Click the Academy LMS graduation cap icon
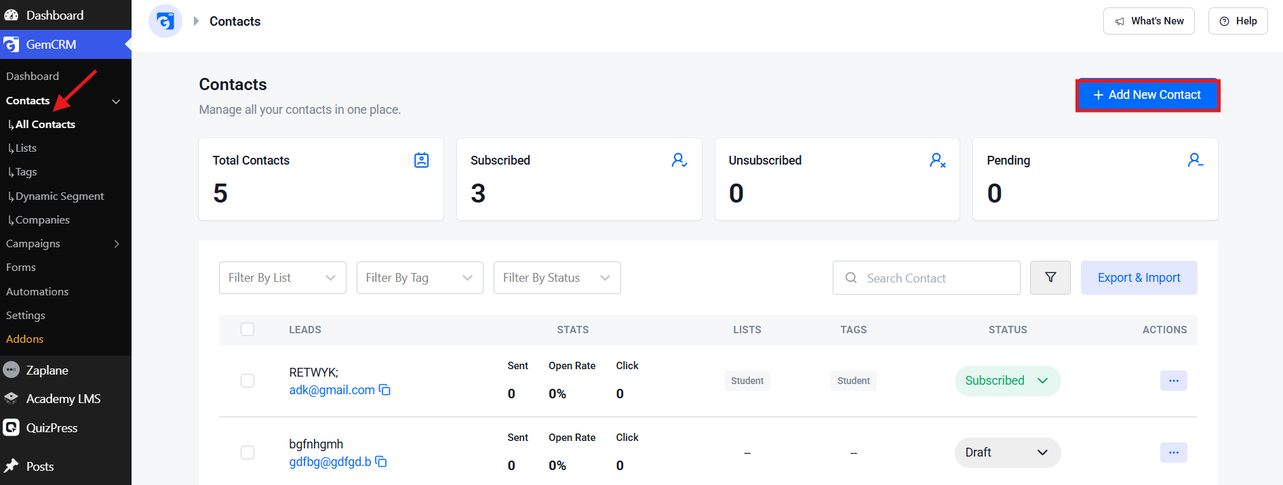 point(12,398)
